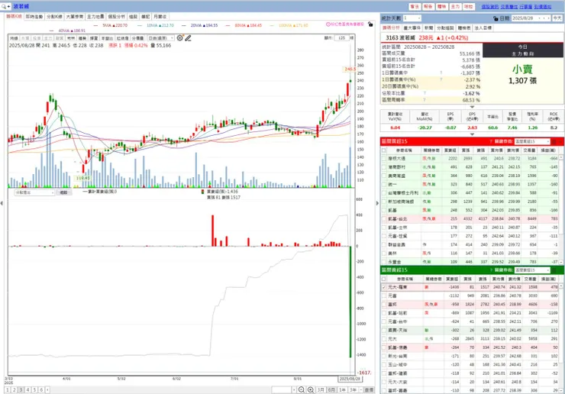Click the buy table scrollbar down arrow
This screenshot has width=565, height=394.
pos(560,262)
